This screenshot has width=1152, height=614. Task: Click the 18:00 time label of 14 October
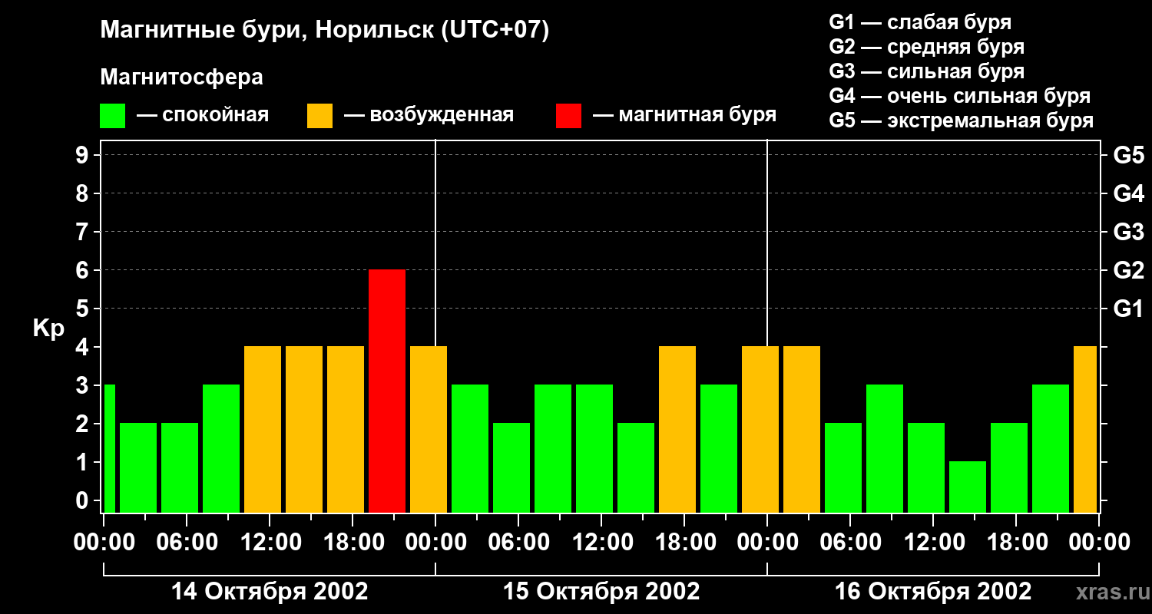tap(353, 542)
